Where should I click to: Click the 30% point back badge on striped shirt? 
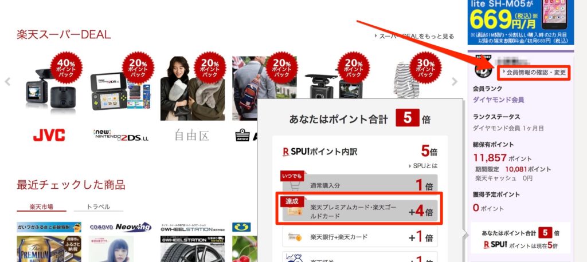click(x=426, y=68)
